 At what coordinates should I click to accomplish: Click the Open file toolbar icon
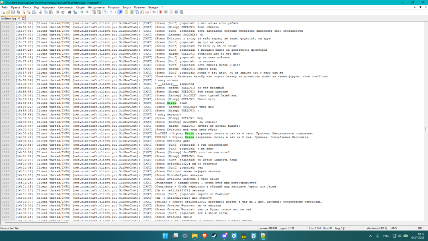coord(8,12)
